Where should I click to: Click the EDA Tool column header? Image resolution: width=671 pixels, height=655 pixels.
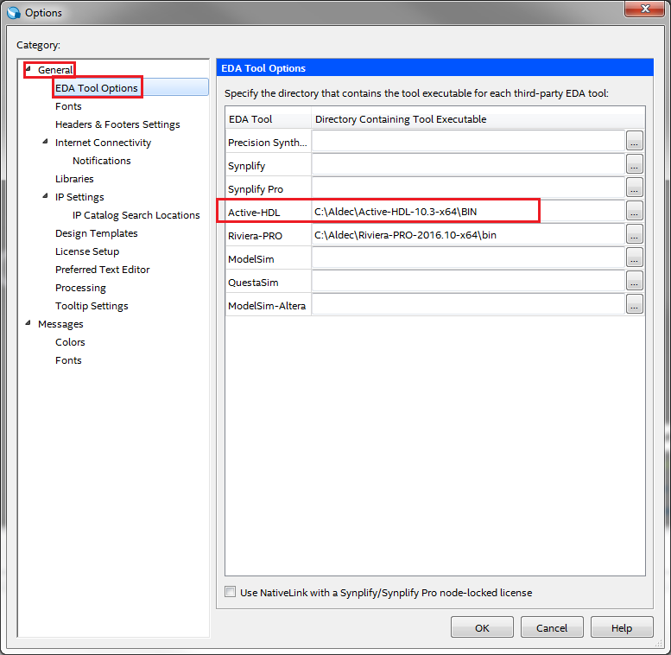pyautogui.click(x=269, y=118)
